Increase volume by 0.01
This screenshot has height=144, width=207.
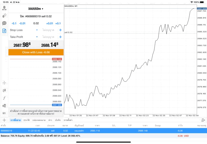[49, 24]
